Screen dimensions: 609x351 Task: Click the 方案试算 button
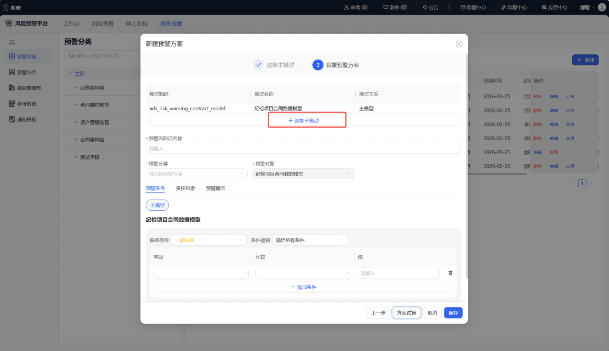pyautogui.click(x=407, y=313)
